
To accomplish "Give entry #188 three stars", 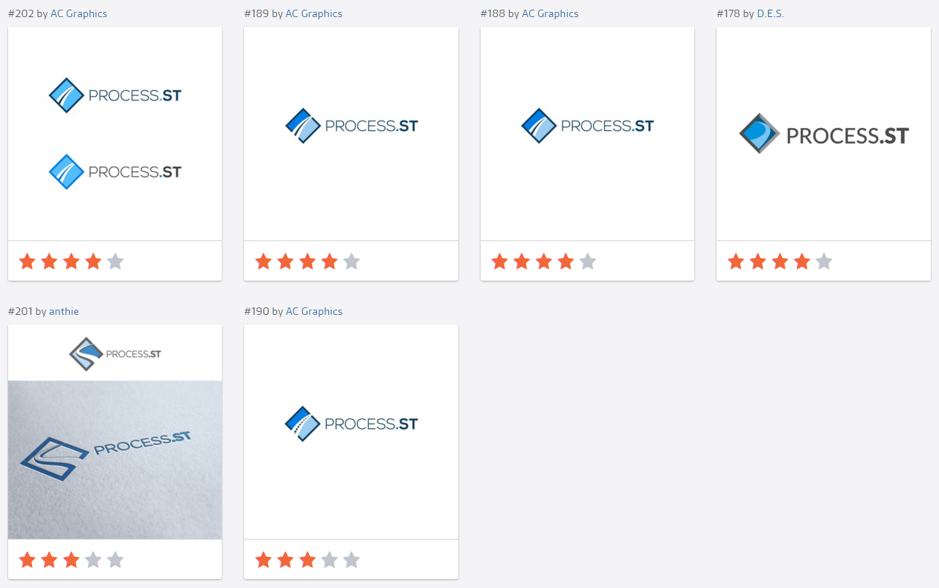I will pos(544,261).
